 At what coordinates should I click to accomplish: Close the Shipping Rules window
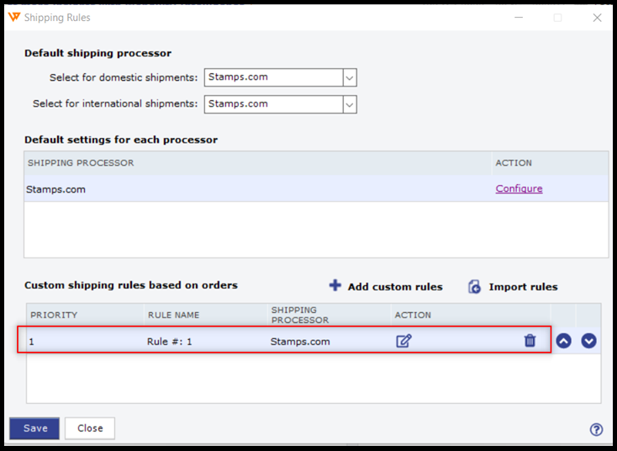click(x=597, y=17)
